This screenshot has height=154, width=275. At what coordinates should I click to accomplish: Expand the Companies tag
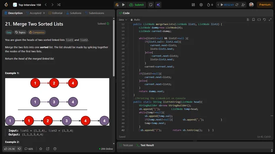pos(37,32)
